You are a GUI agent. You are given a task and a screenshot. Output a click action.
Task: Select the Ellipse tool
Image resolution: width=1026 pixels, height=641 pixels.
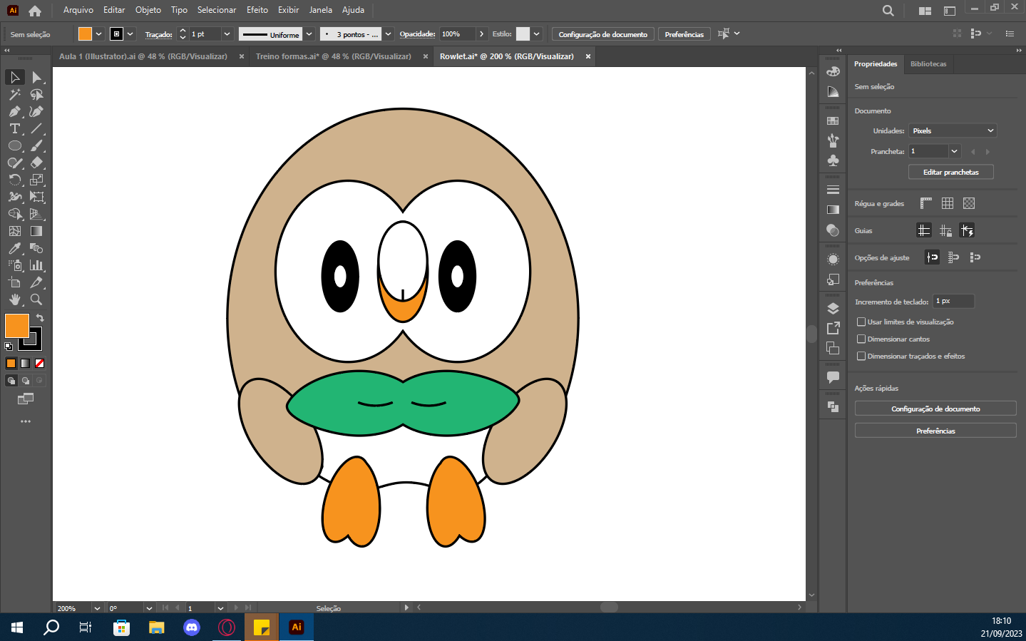15,145
